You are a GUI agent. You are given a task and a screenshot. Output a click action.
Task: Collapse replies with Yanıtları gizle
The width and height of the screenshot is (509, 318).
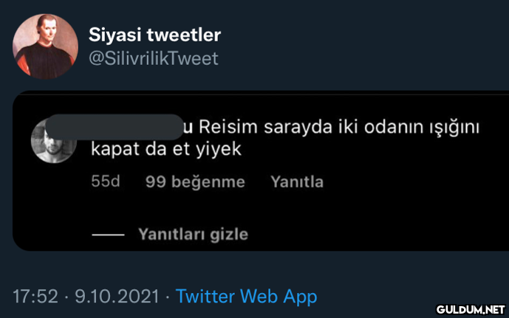tap(193, 234)
